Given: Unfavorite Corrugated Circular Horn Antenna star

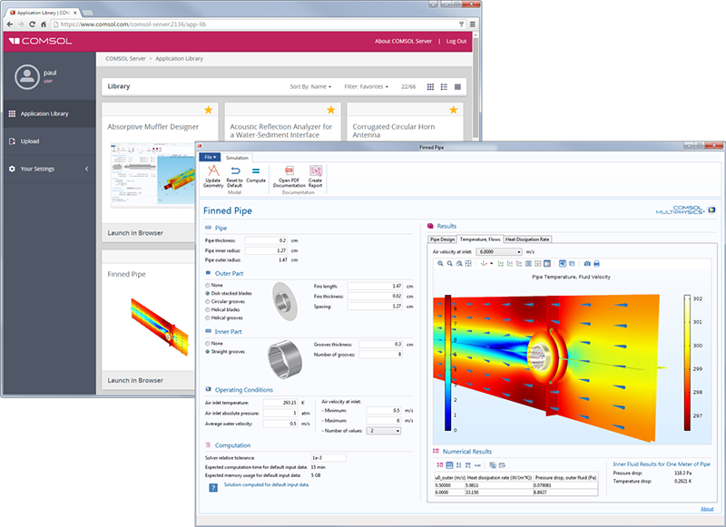Looking at the screenshot, I should (x=453, y=110).
